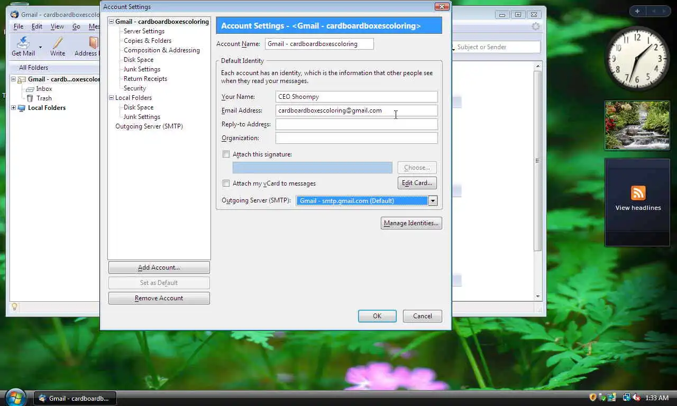Collapse Local Folders node in settings tree
The height and width of the screenshot is (406, 677).
click(x=112, y=98)
